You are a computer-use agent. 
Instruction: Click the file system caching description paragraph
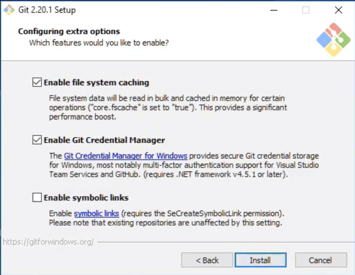point(168,108)
